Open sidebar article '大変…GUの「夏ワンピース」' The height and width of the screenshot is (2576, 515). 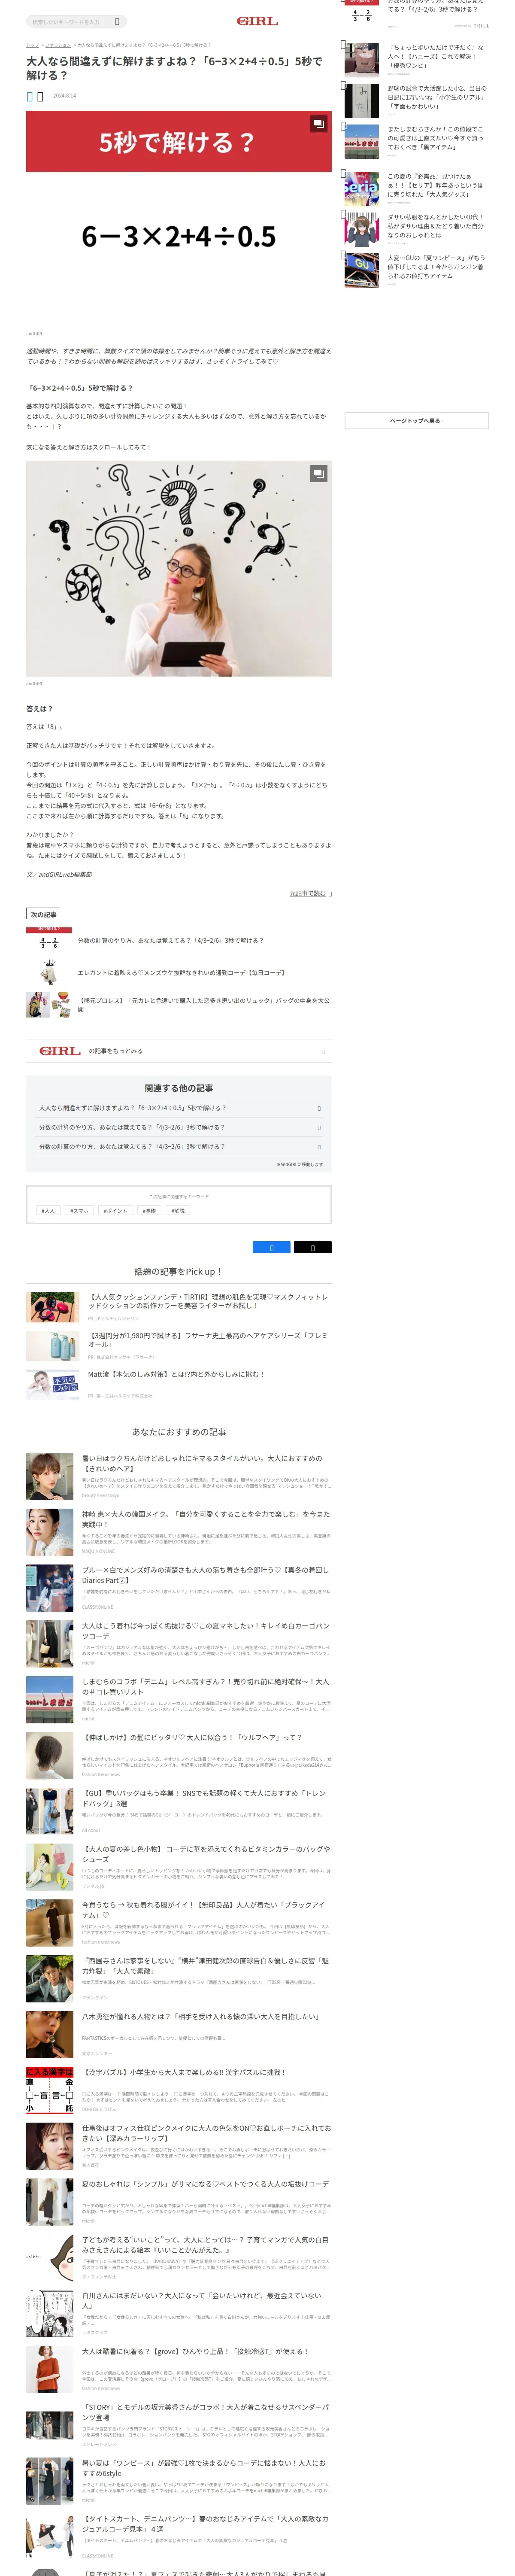(436, 267)
